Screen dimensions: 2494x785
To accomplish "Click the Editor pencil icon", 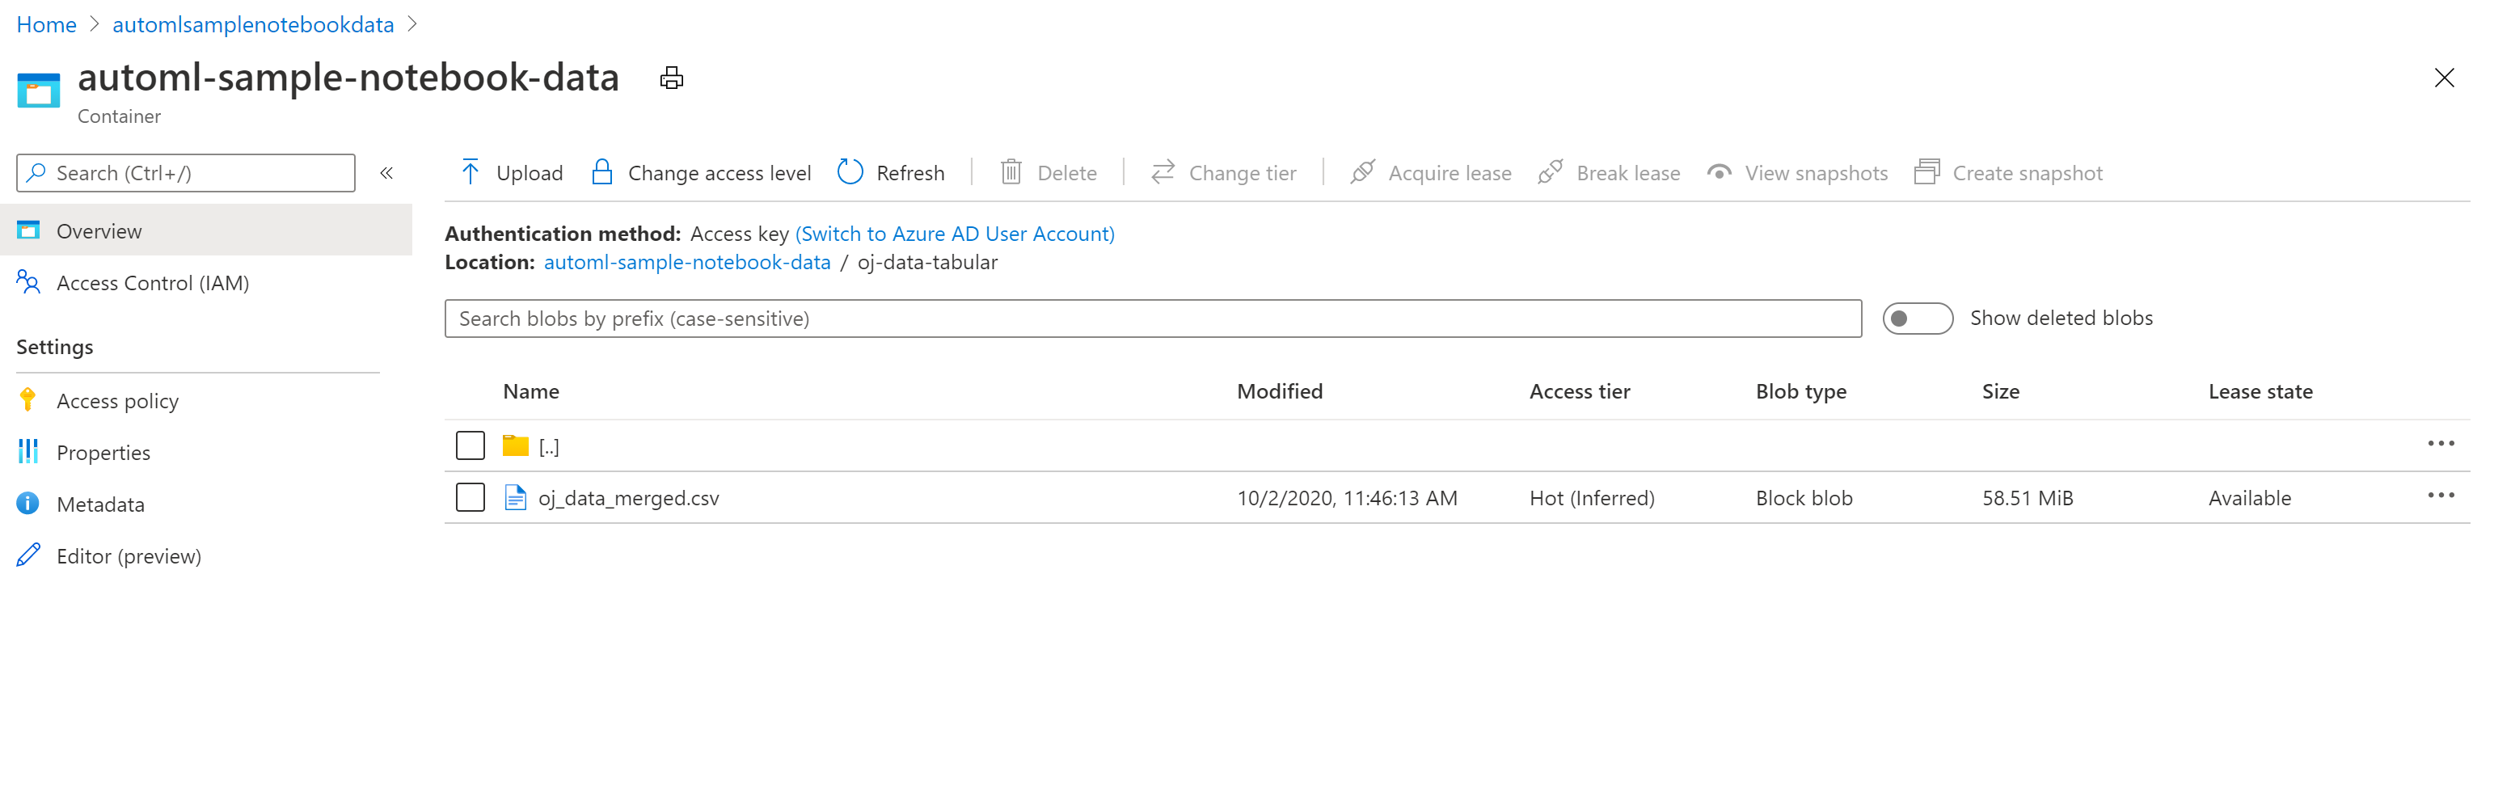I will click(28, 555).
